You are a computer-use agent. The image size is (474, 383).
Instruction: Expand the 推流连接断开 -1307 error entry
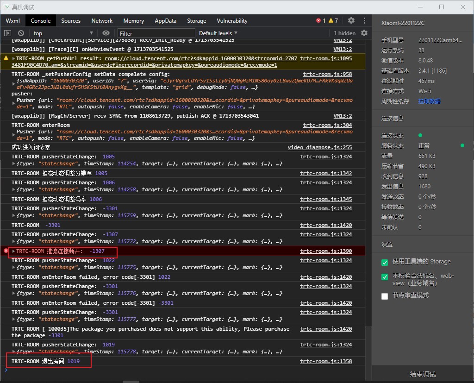(x=13, y=251)
